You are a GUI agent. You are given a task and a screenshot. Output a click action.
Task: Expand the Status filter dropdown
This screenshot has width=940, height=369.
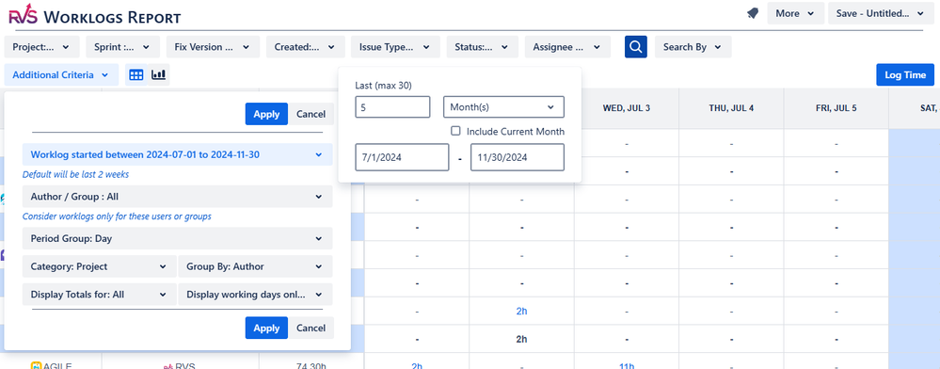tap(482, 47)
